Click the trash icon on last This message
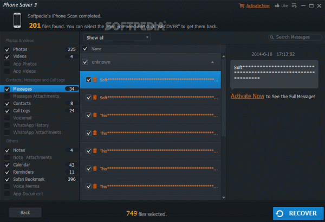This screenshot has width=325, height=222. pos(95,186)
